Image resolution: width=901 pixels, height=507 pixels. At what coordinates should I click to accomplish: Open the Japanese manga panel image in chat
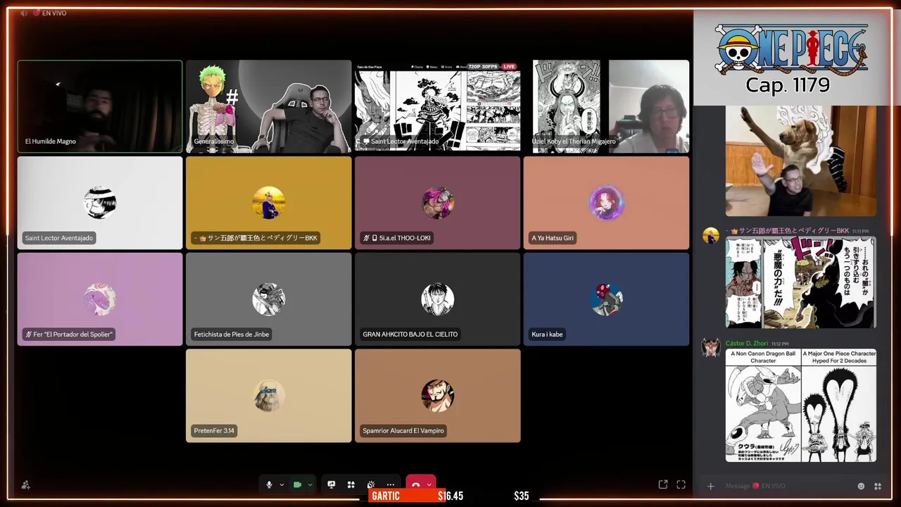pos(801,282)
